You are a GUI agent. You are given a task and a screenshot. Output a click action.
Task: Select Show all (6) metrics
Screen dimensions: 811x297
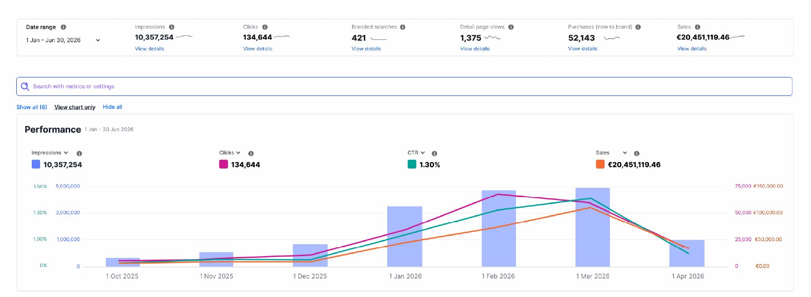(32, 107)
